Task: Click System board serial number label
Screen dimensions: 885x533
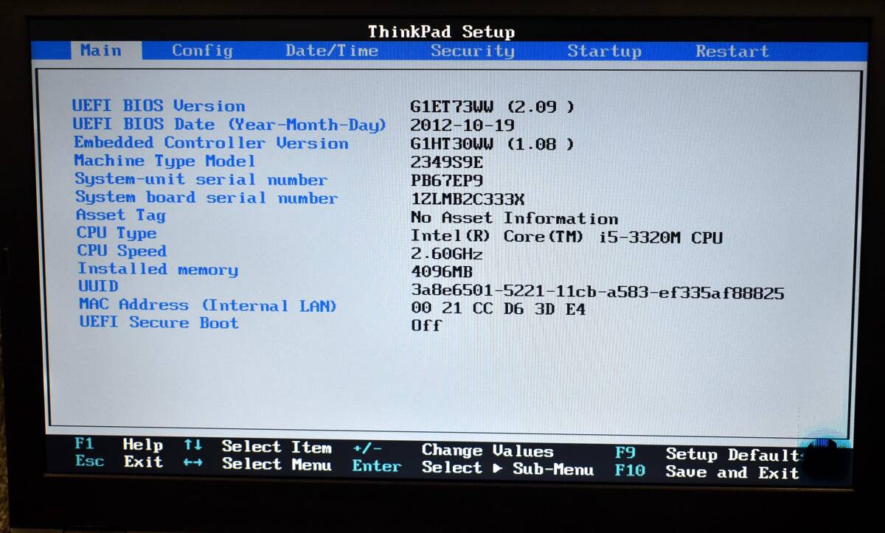Action: pos(206,198)
